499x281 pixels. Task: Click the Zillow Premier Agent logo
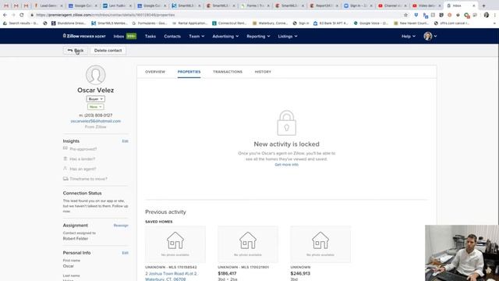tap(84, 36)
